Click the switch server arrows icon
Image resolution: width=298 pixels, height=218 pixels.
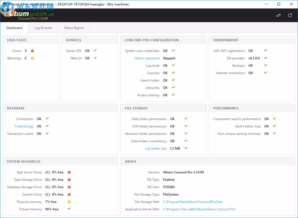(x=279, y=15)
